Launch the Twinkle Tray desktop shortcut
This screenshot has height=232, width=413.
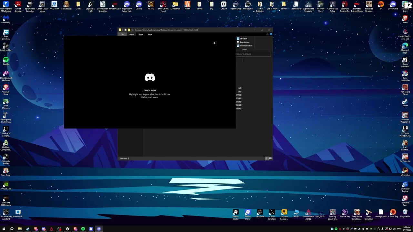345,213
